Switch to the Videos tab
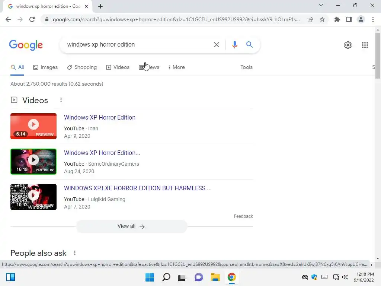This screenshot has height=286, width=381. click(x=118, y=67)
